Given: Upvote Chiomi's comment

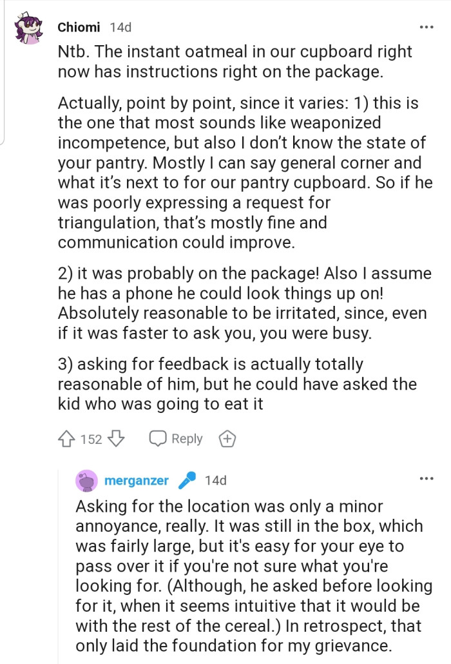Looking at the screenshot, I should [x=66, y=439].
